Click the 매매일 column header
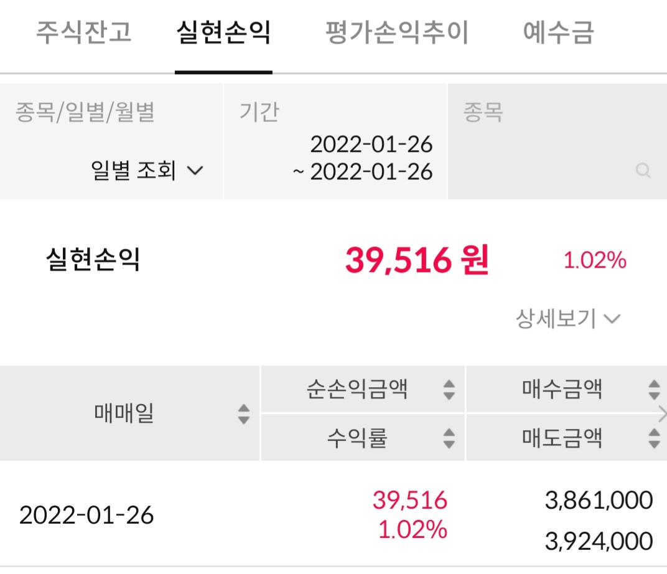 click(124, 413)
